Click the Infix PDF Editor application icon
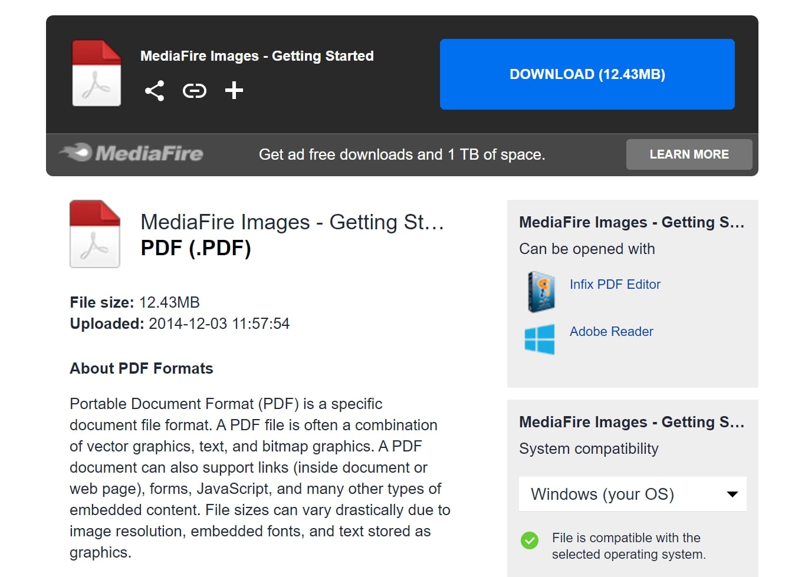This screenshot has width=808, height=577. [x=538, y=292]
